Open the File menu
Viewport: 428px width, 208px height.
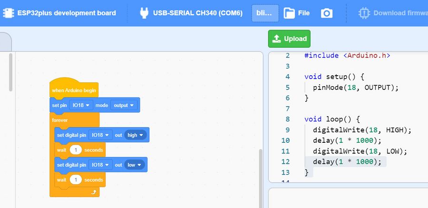coord(303,13)
